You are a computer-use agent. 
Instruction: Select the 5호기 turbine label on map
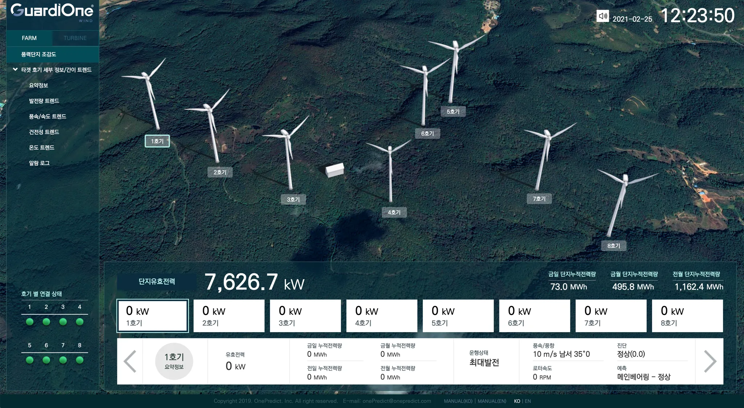tap(453, 111)
